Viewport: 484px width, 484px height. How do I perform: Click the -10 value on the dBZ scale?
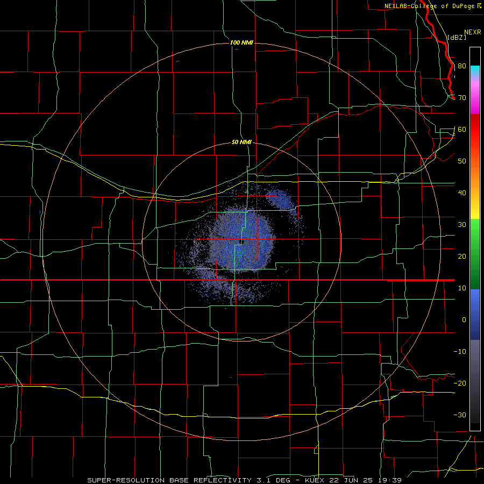(460, 352)
